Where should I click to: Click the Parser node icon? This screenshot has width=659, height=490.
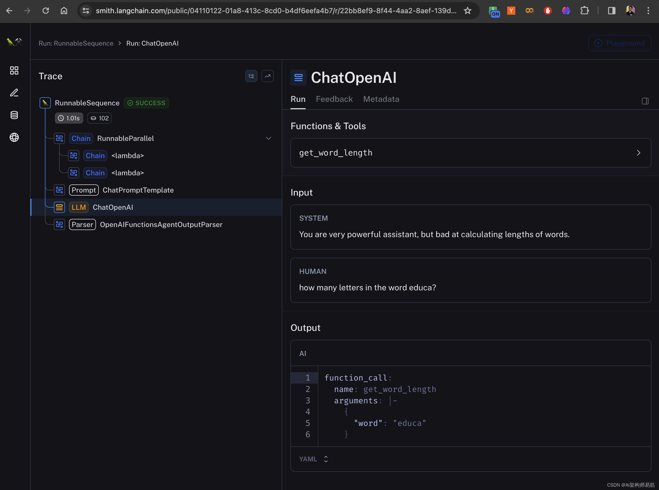click(59, 224)
